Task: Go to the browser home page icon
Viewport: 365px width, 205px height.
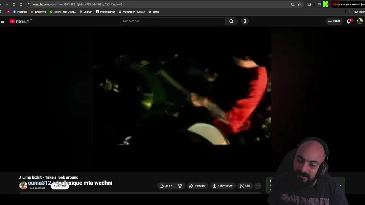Action: click(21, 4)
